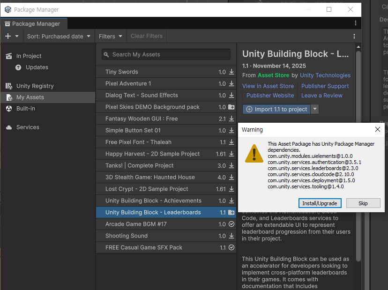Click download icon for Happy Harvest 2D Sample
Image resolution: width=388 pixels, height=290 pixels.
point(231,154)
